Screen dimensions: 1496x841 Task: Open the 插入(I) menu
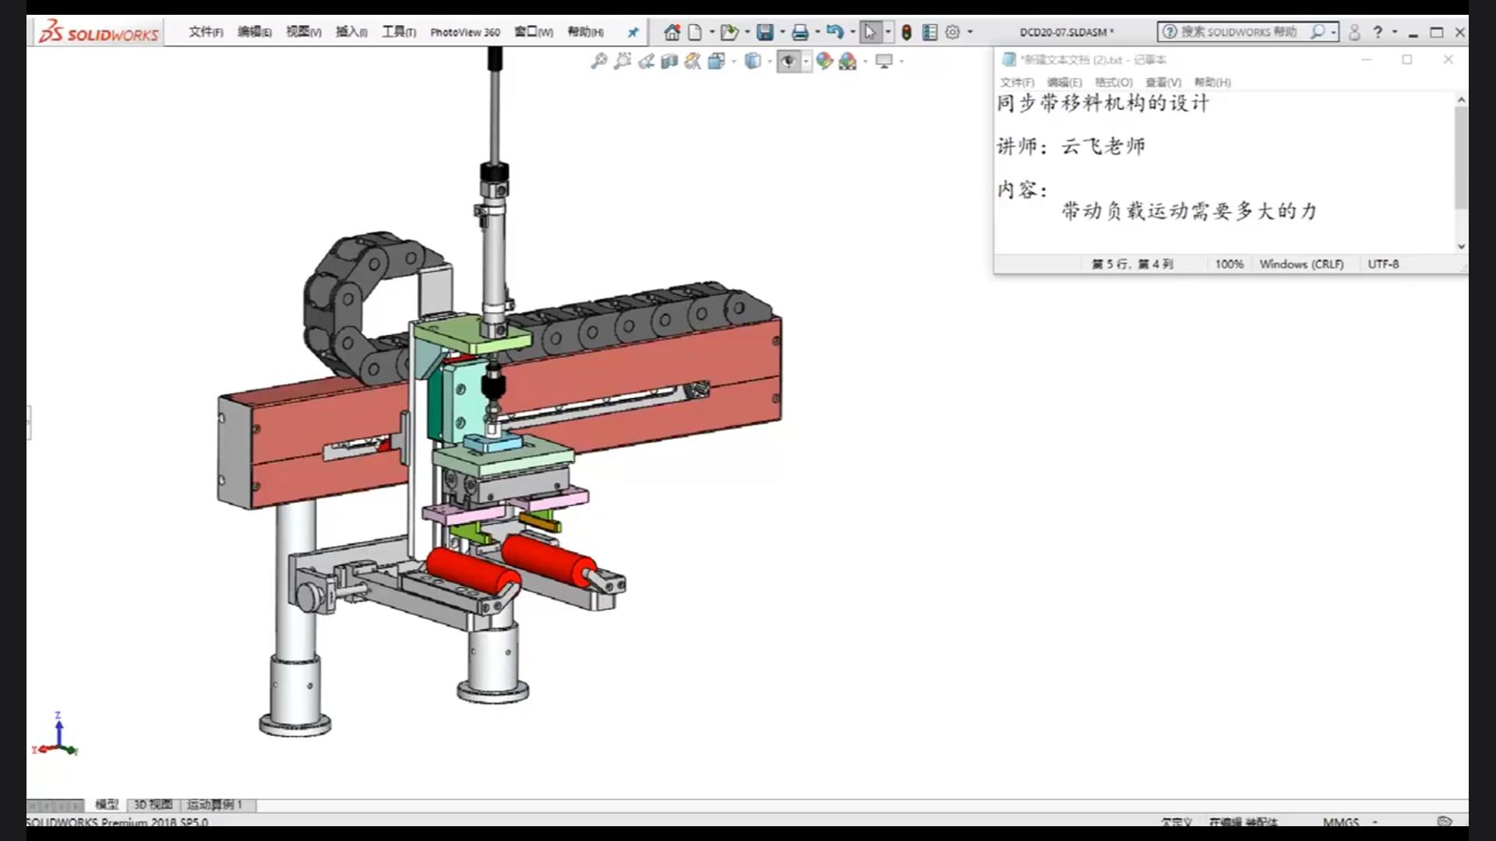point(351,32)
